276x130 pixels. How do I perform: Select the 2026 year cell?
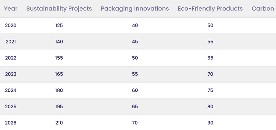11,123
